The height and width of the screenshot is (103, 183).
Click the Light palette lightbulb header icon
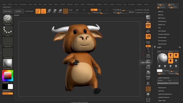(155, 47)
